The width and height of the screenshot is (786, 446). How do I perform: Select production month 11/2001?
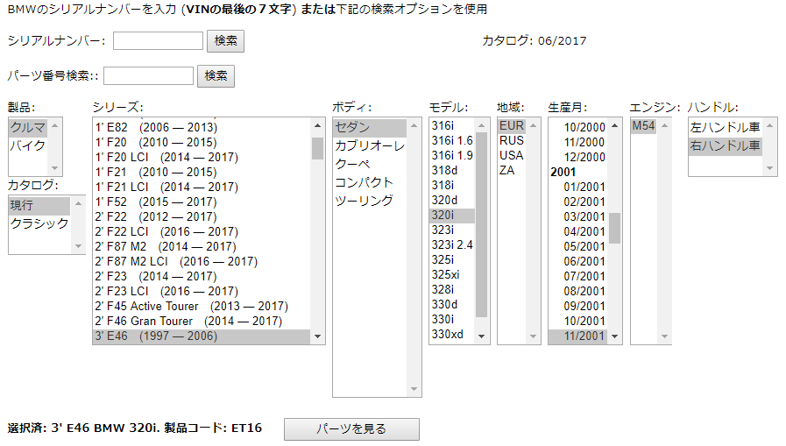578,336
